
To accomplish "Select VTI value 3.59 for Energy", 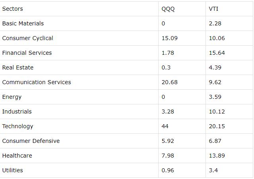I will [215, 97].
